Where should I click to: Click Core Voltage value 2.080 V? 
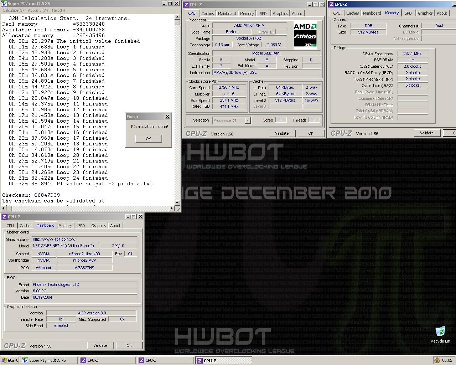click(274, 45)
